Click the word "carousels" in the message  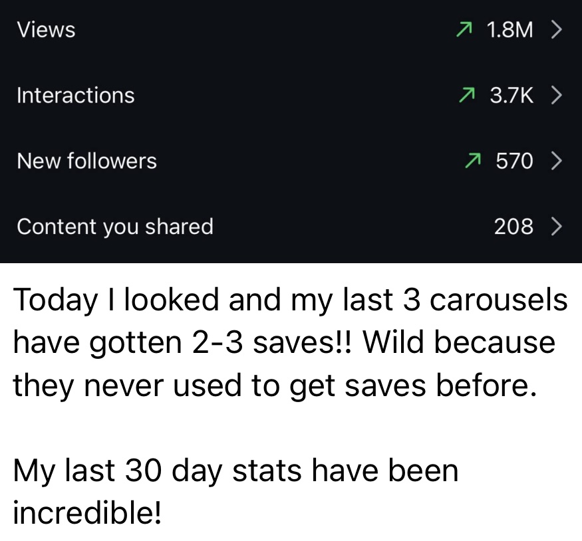pos(498,300)
